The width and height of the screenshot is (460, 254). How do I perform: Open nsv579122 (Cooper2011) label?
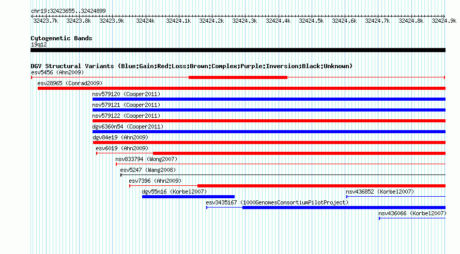point(126,116)
